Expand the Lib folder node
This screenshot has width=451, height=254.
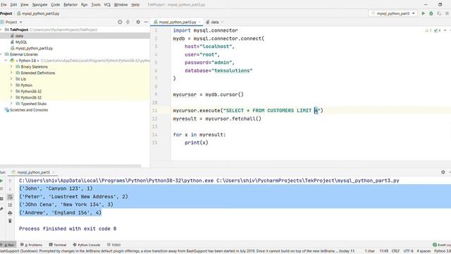click(11, 79)
